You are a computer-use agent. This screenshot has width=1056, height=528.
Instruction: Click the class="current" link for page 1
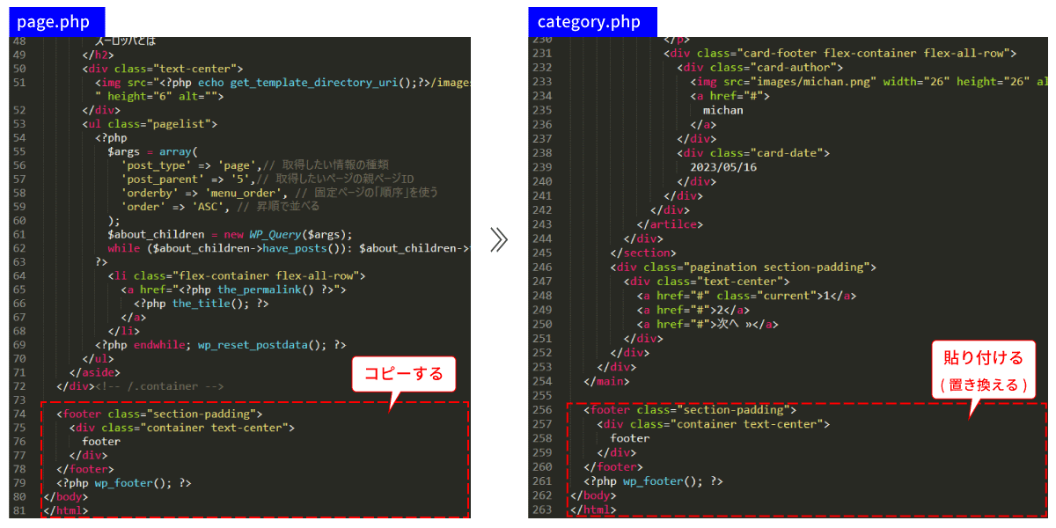click(x=747, y=295)
